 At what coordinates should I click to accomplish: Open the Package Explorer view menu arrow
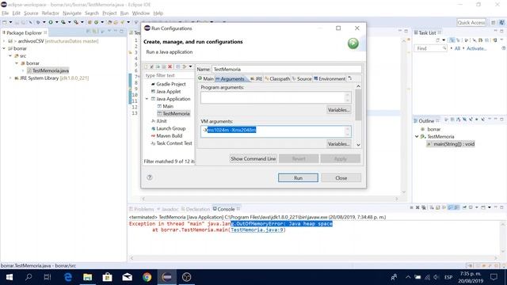point(109,32)
